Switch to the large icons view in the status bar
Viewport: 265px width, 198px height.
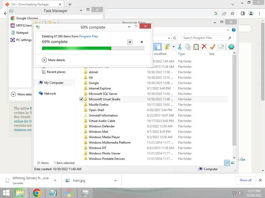(233, 163)
